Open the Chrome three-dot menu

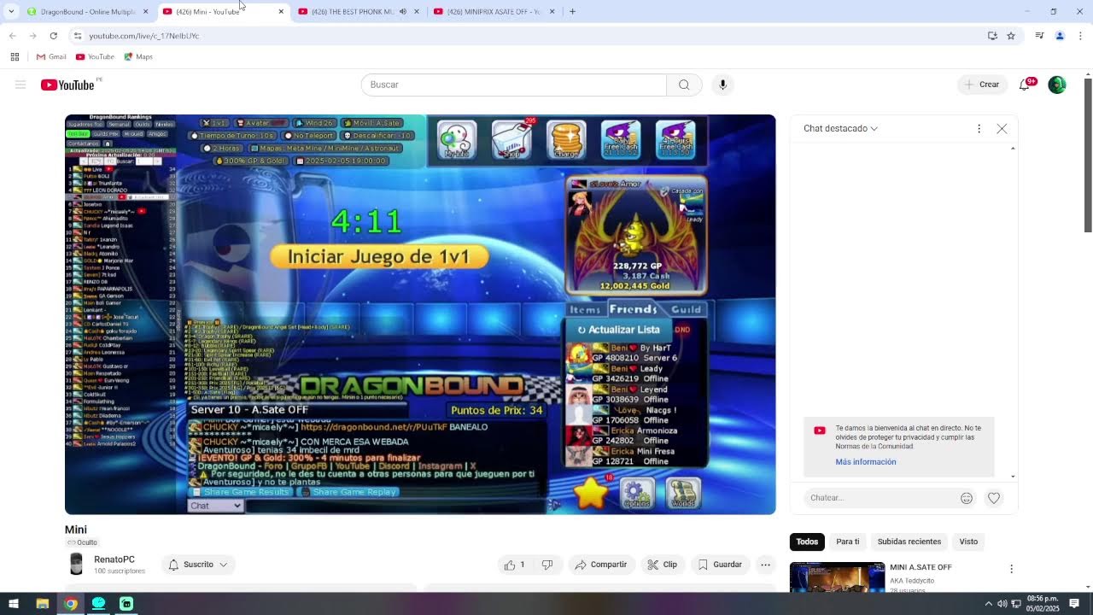[x=1080, y=36]
